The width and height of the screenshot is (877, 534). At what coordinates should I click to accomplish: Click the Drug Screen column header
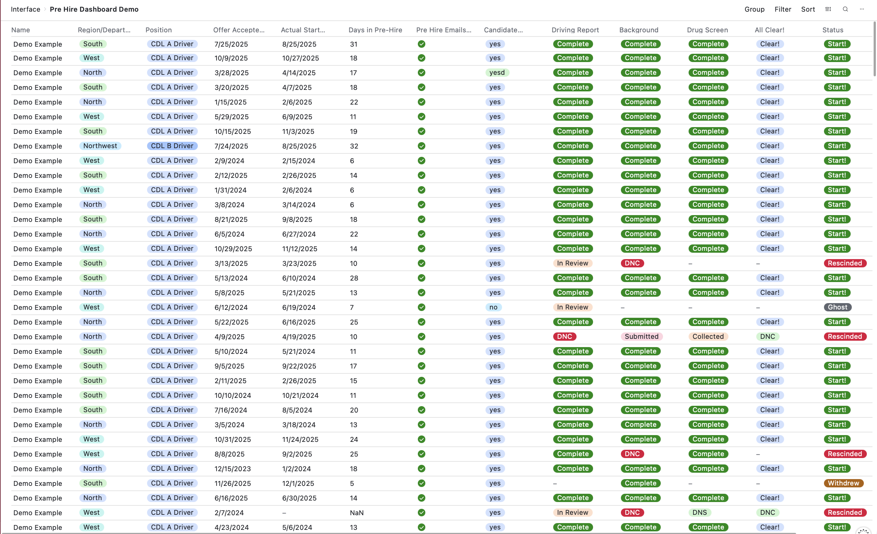click(707, 30)
